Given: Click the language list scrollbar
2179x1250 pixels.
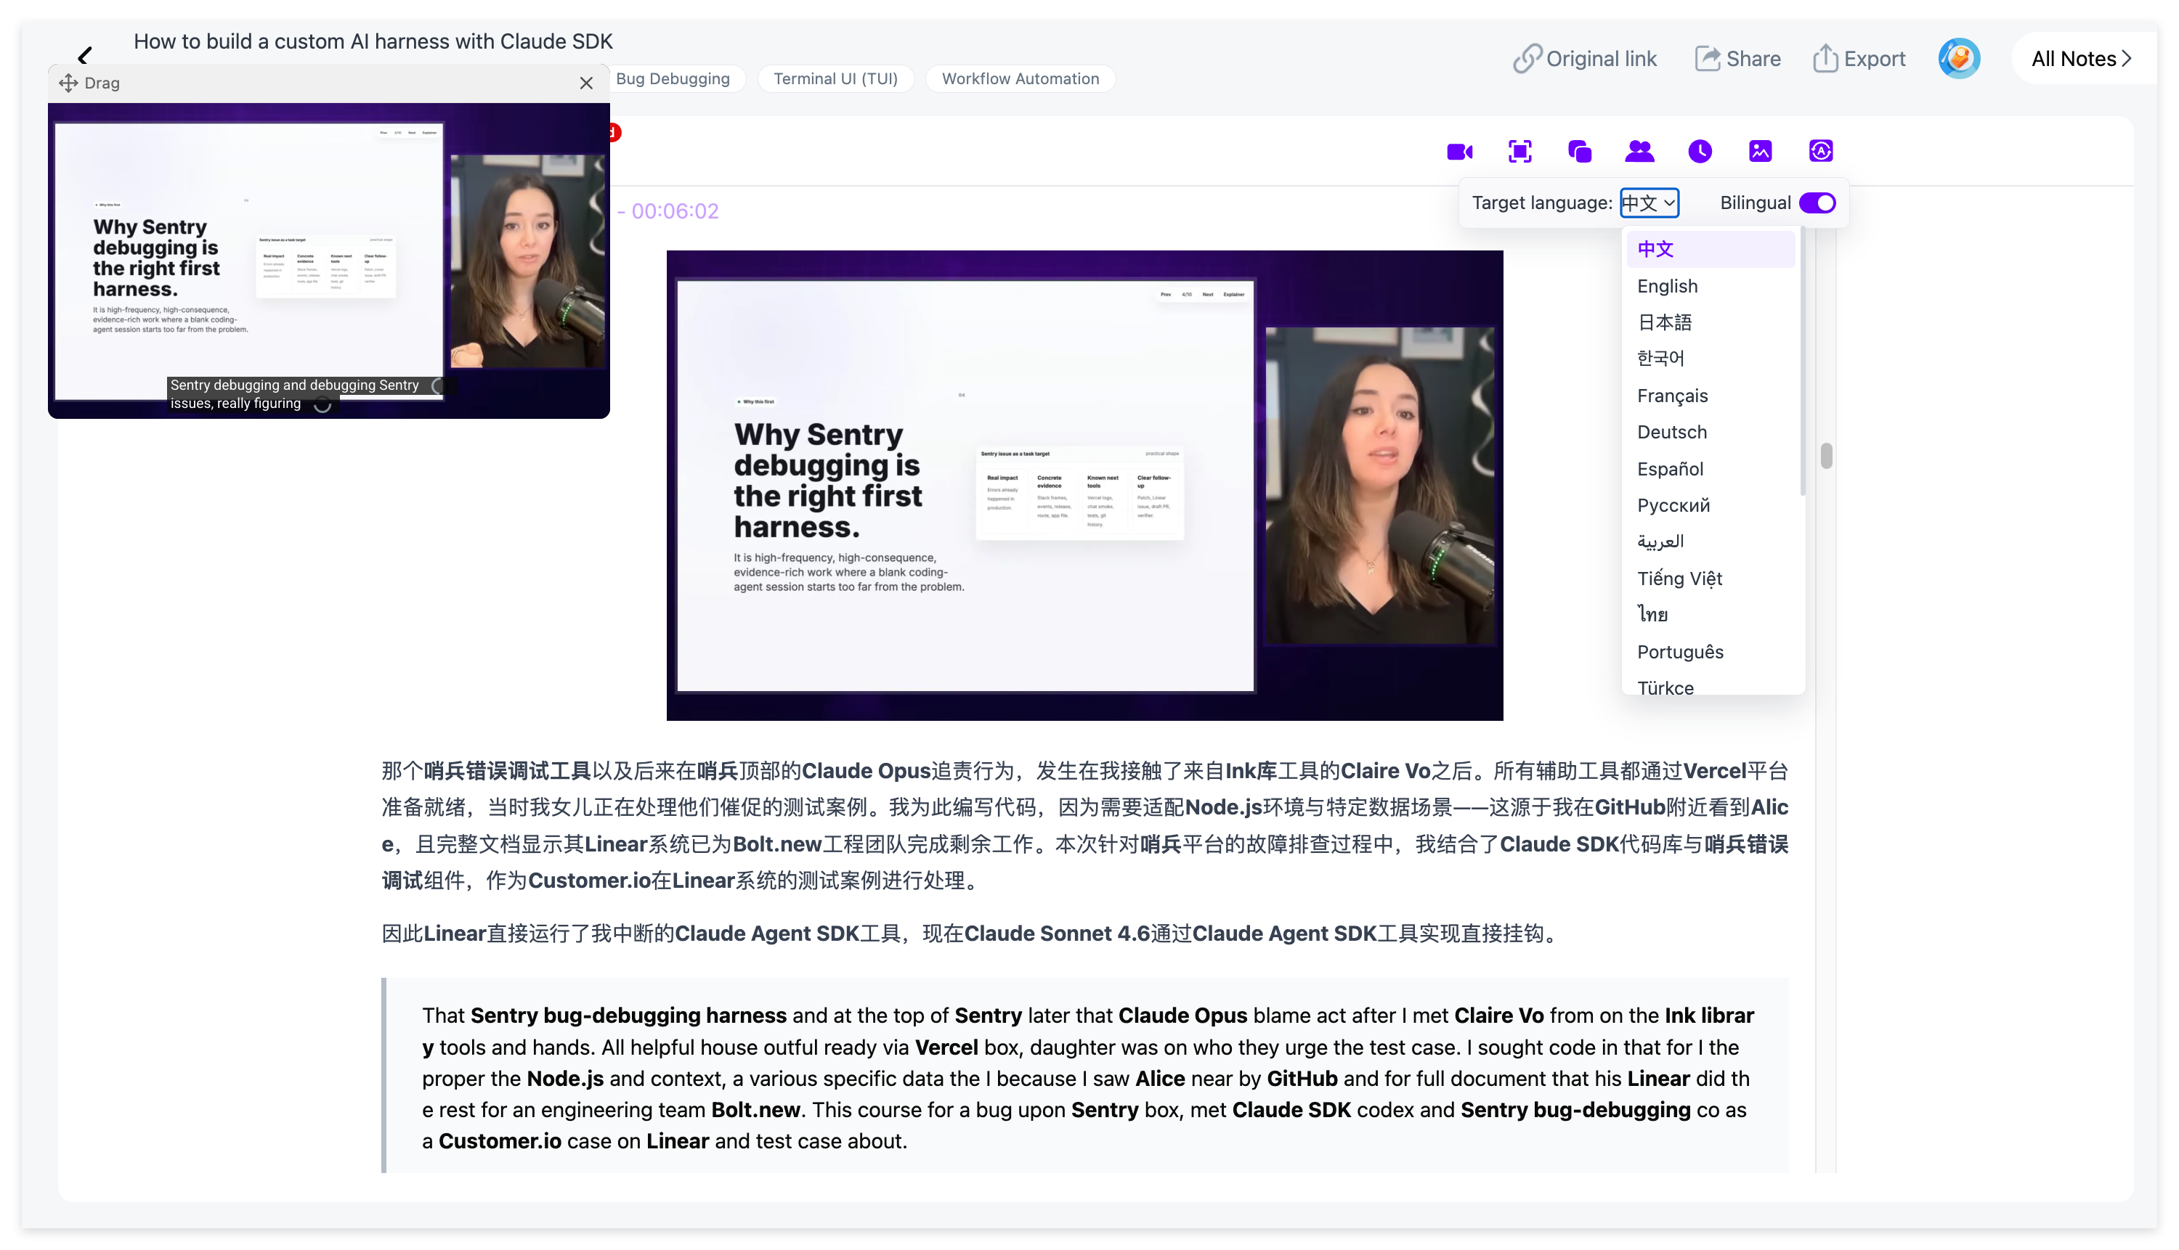Looking at the screenshot, I should [x=1802, y=361].
